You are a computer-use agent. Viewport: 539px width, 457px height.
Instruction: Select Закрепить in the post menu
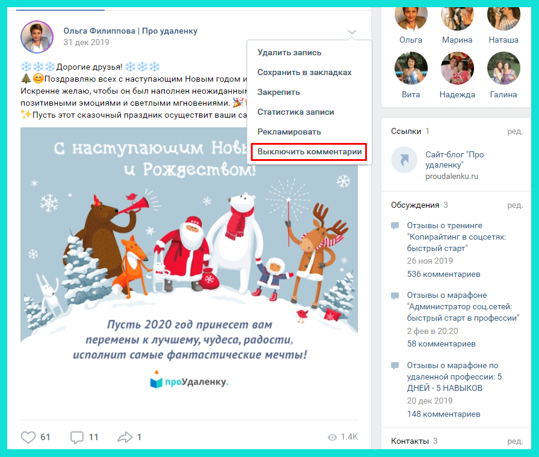(279, 92)
